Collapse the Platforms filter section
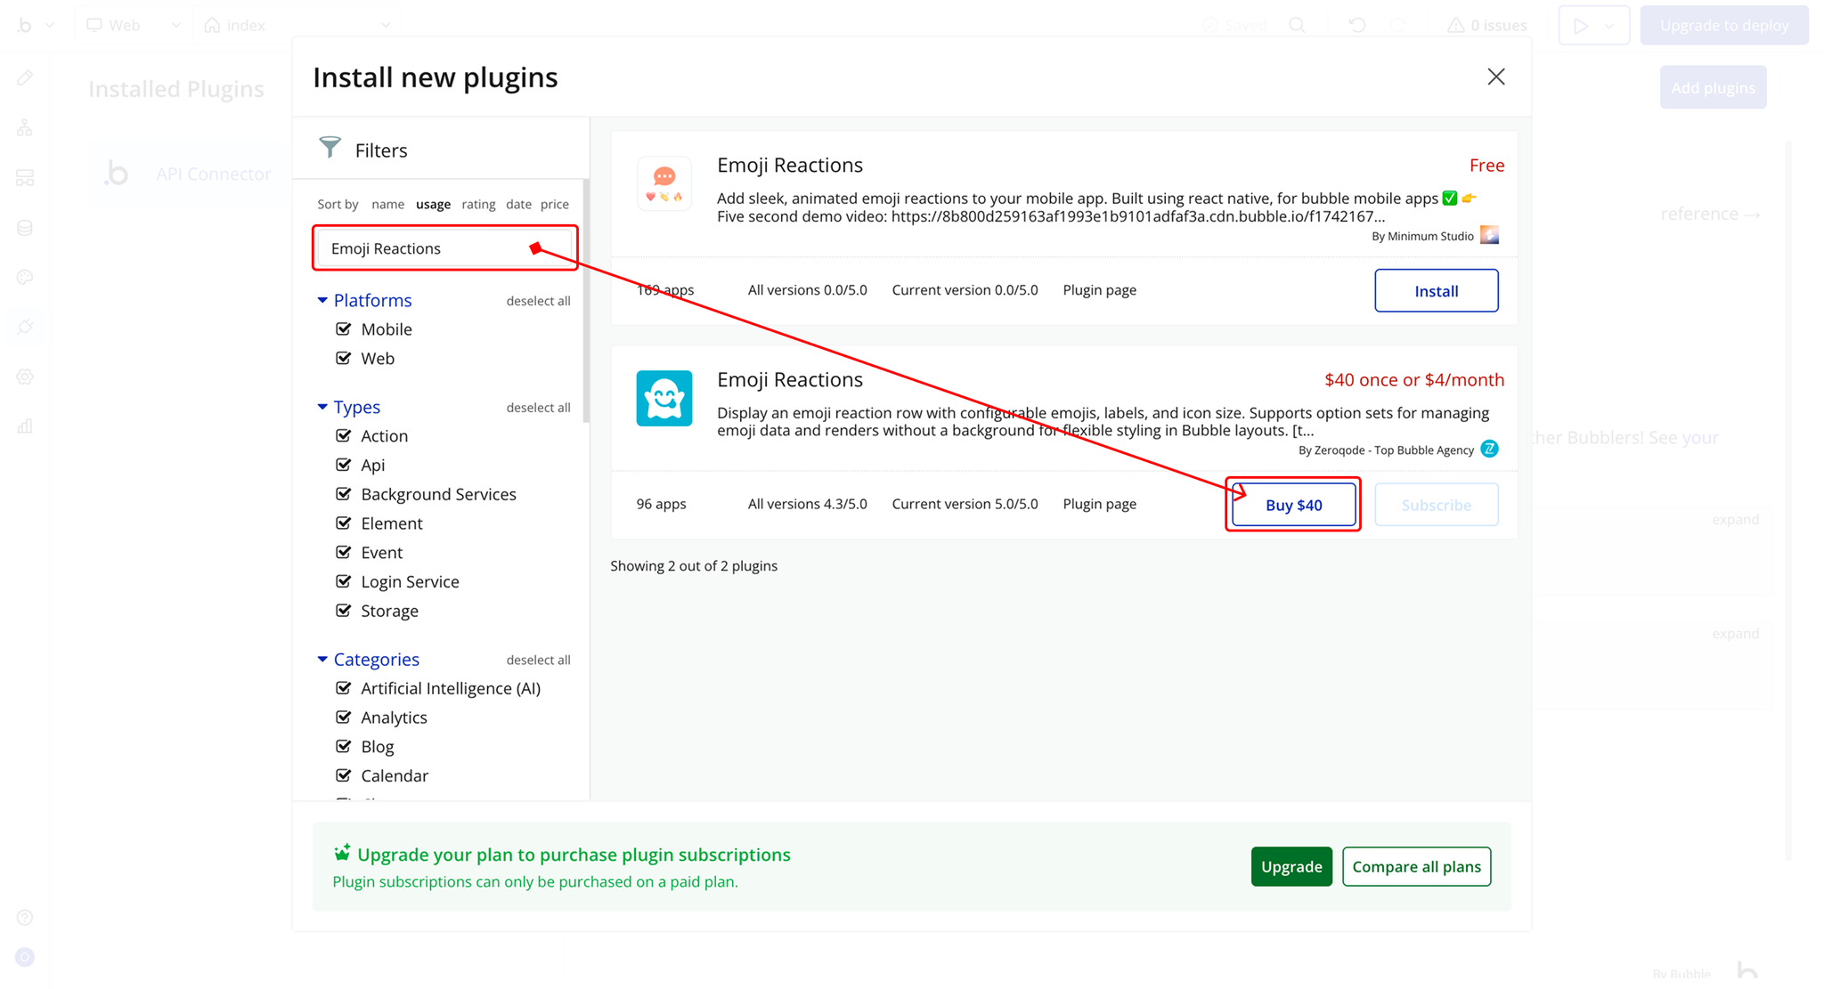The width and height of the screenshot is (1824, 989). click(322, 301)
